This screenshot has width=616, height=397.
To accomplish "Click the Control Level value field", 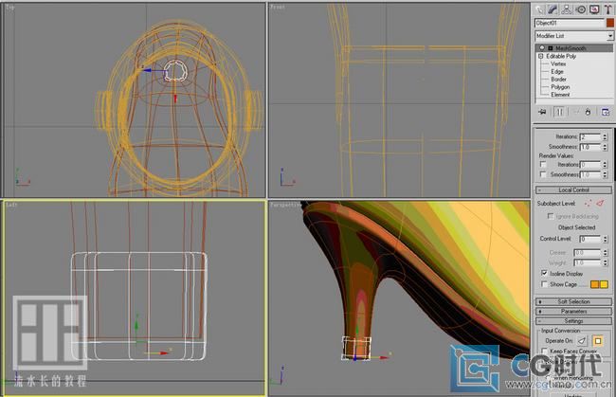I will 590,239.
